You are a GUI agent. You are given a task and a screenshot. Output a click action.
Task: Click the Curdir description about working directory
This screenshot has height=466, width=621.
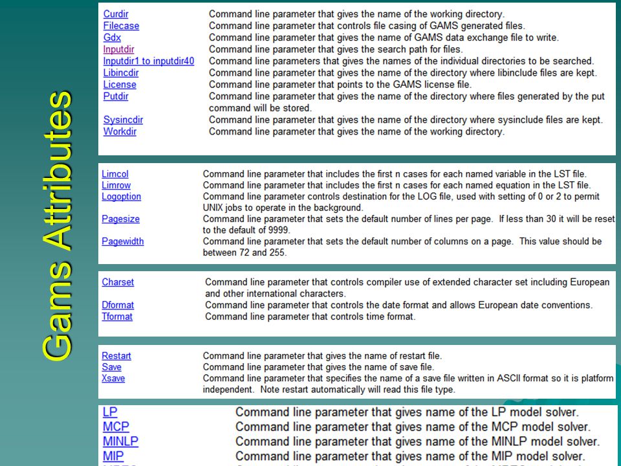click(x=356, y=14)
